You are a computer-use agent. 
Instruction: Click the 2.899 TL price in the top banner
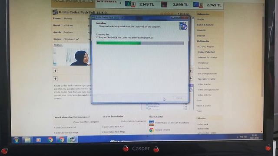[x=181, y=5]
